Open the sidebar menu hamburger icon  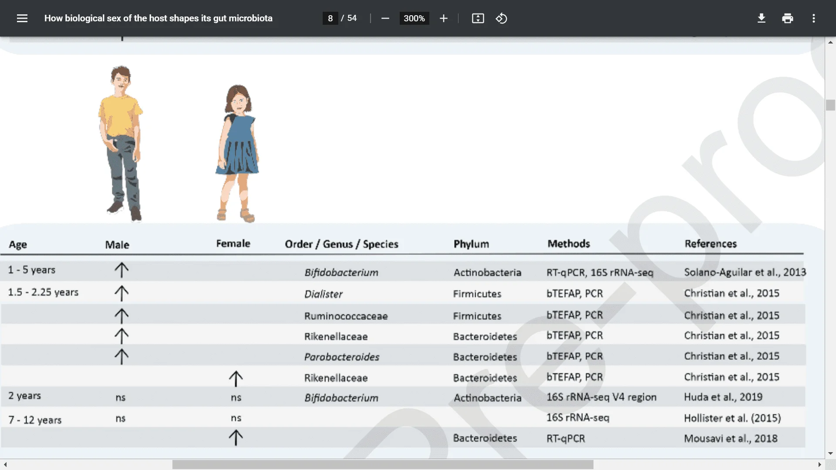22,18
